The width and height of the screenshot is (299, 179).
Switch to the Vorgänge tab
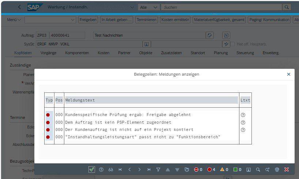[x=49, y=53]
